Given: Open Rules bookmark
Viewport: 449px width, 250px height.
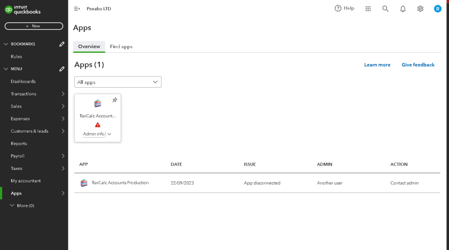Looking at the screenshot, I should point(16,56).
